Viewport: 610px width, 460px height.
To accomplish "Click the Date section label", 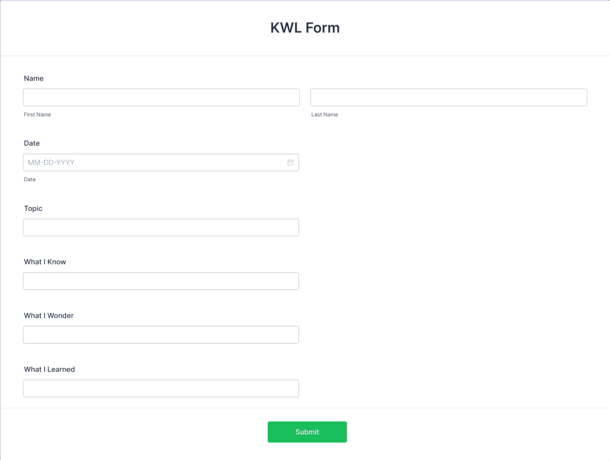I will [32, 143].
